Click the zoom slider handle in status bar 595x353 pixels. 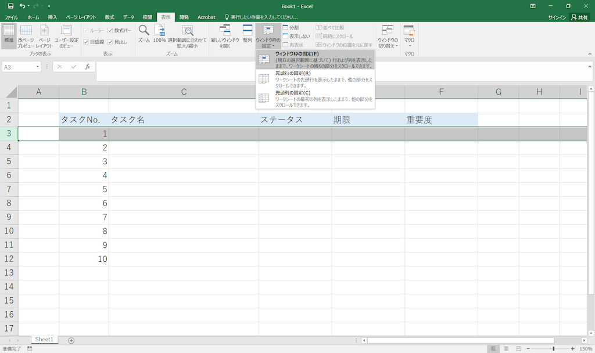point(554,348)
